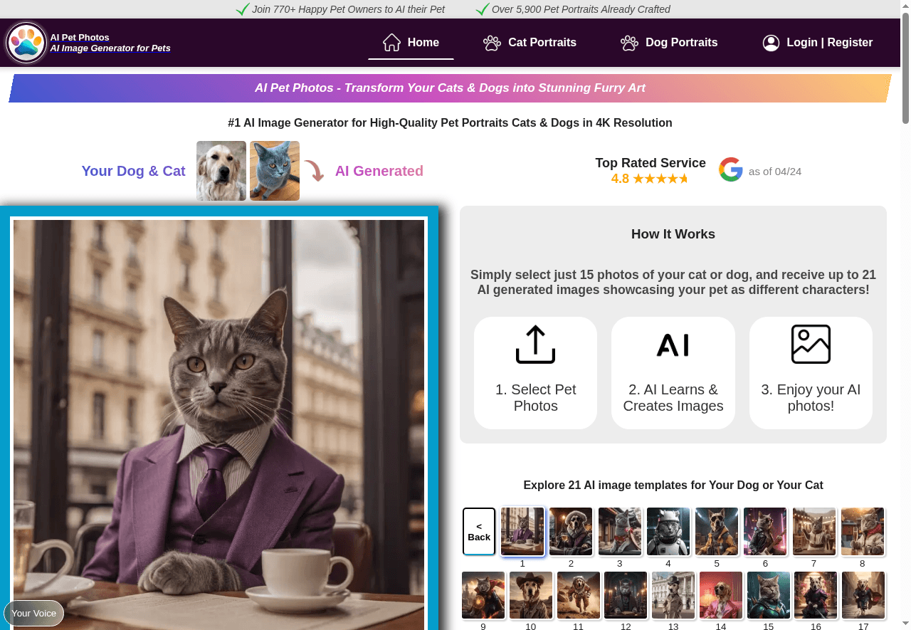The width and height of the screenshot is (911, 630).
Task: Click the AI Pet Photos paw logo
Action: pos(26,43)
